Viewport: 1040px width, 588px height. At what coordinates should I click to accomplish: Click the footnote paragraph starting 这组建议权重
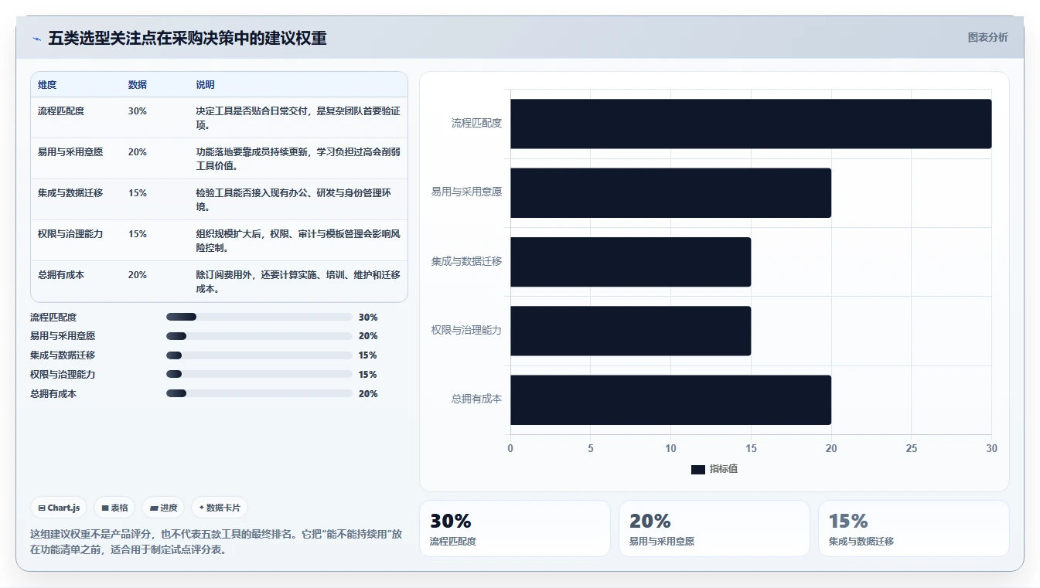coord(216,542)
